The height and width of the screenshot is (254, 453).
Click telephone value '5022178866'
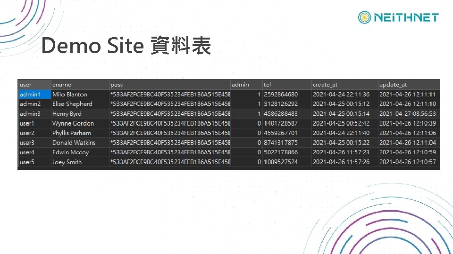tap(280, 152)
